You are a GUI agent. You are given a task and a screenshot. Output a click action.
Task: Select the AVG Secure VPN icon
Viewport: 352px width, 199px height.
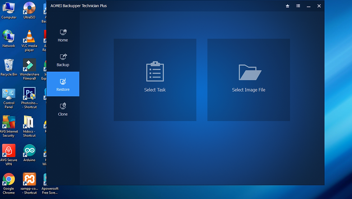point(9,155)
